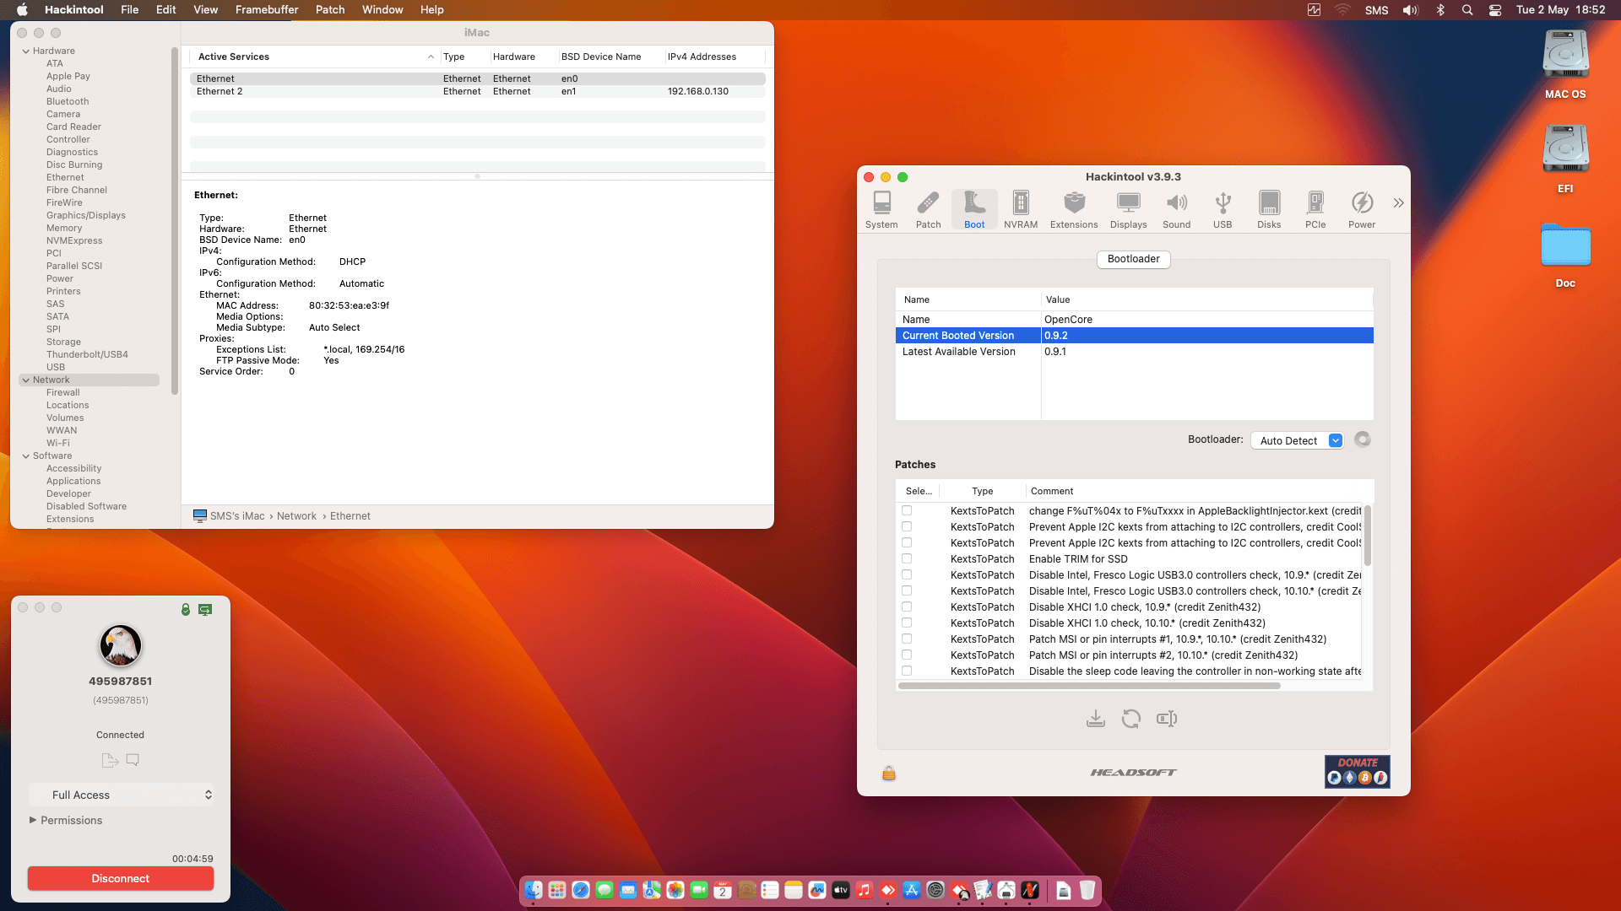Open the Sound section in Hackintool
The width and height of the screenshot is (1621, 911).
[x=1176, y=209]
